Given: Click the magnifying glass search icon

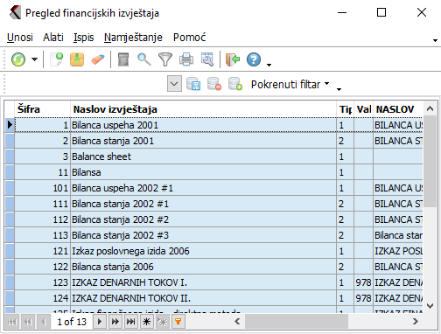Looking at the screenshot, I should click(144, 59).
